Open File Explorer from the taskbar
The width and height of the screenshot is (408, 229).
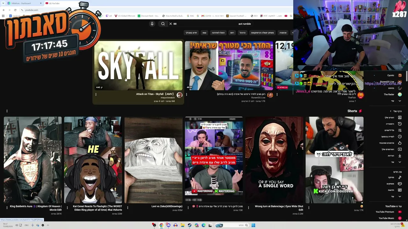point(182,225)
